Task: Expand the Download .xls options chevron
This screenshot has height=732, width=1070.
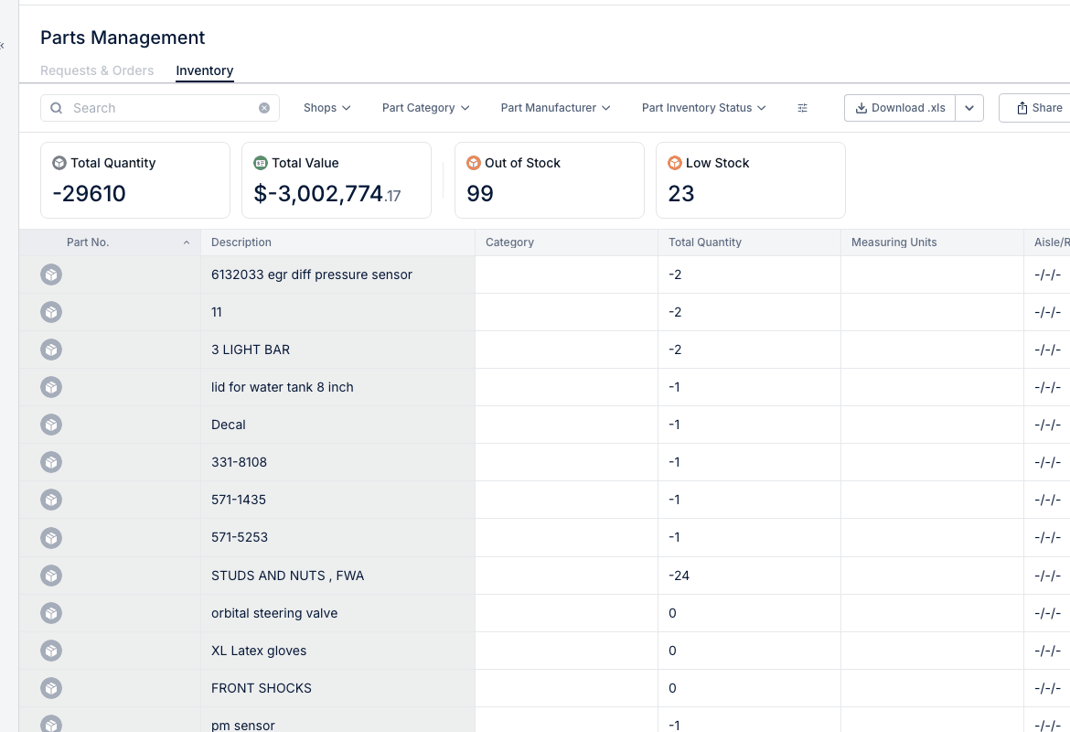Action: (x=969, y=107)
